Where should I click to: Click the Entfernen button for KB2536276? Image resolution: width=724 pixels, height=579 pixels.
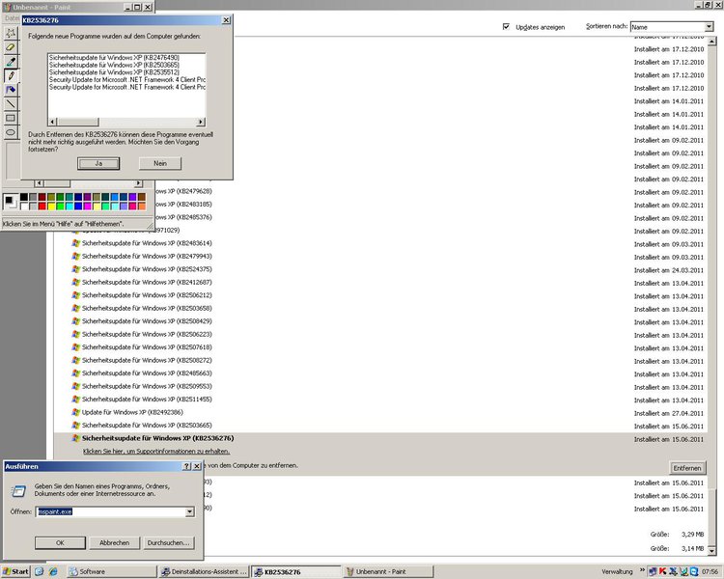click(687, 468)
